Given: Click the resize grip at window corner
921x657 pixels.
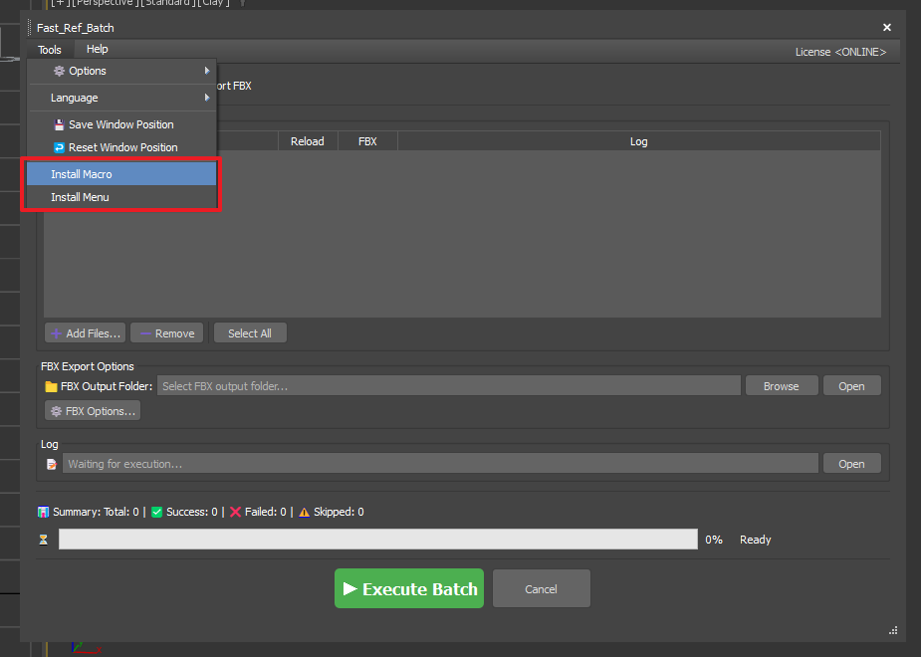Looking at the screenshot, I should [x=892, y=629].
